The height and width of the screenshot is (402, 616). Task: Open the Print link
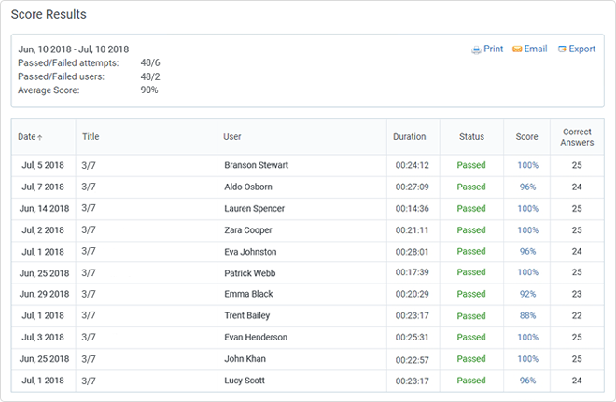pos(493,49)
